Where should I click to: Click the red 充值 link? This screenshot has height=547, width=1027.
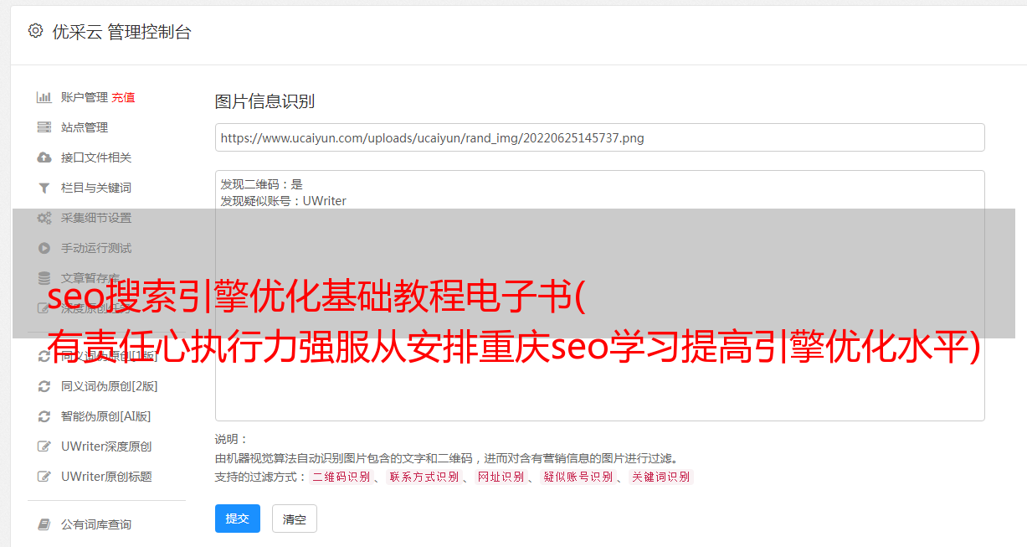(x=123, y=97)
